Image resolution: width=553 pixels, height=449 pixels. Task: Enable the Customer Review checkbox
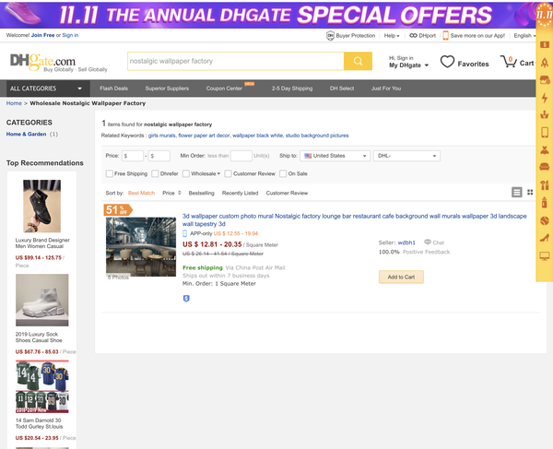point(229,173)
